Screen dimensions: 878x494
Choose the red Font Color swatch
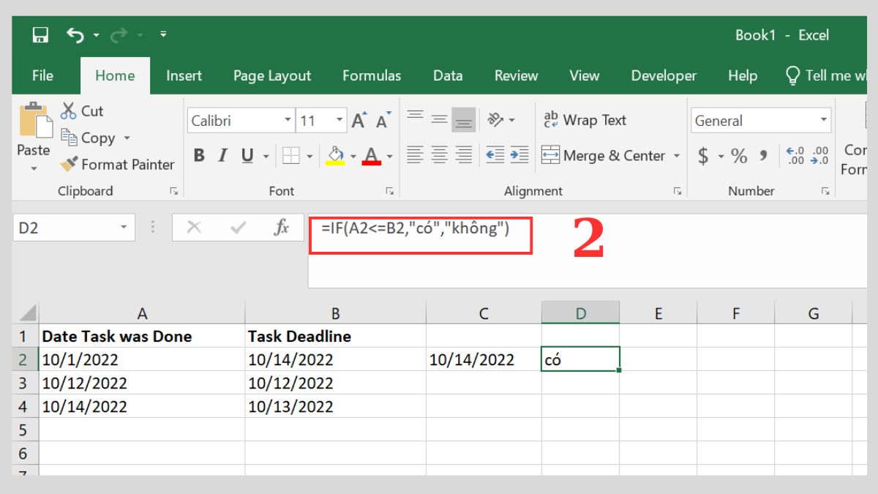tap(371, 160)
